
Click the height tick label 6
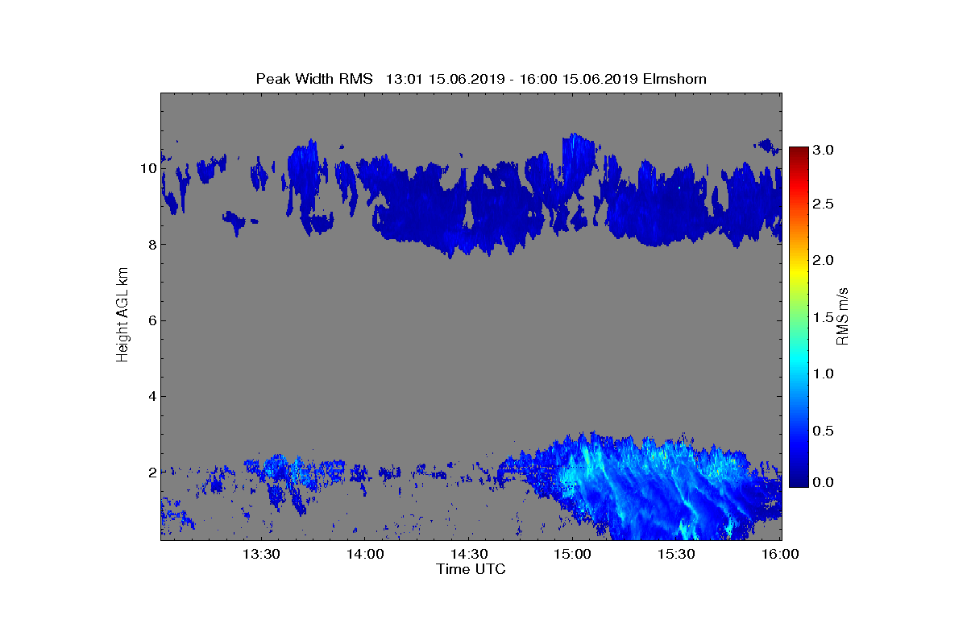[x=151, y=320]
